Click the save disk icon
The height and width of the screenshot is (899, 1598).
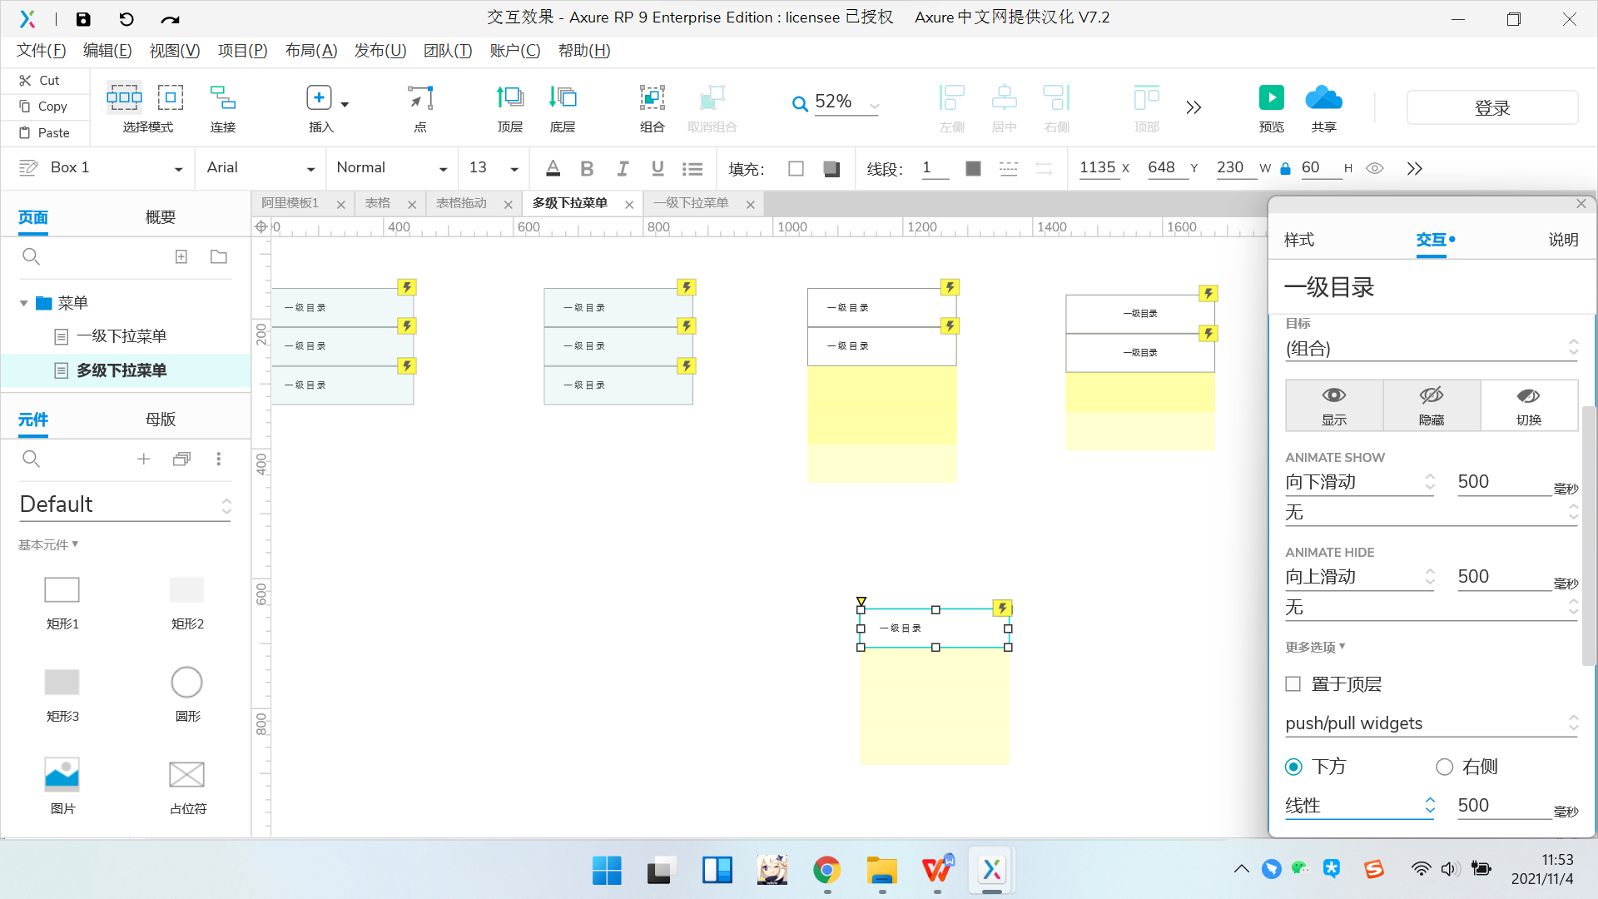[83, 18]
